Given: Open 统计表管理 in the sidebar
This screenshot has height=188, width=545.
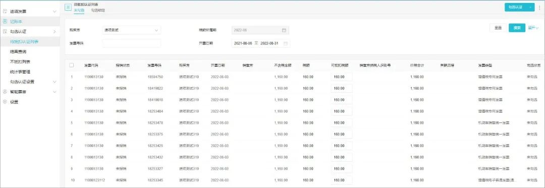Looking at the screenshot, I should 20,72.
